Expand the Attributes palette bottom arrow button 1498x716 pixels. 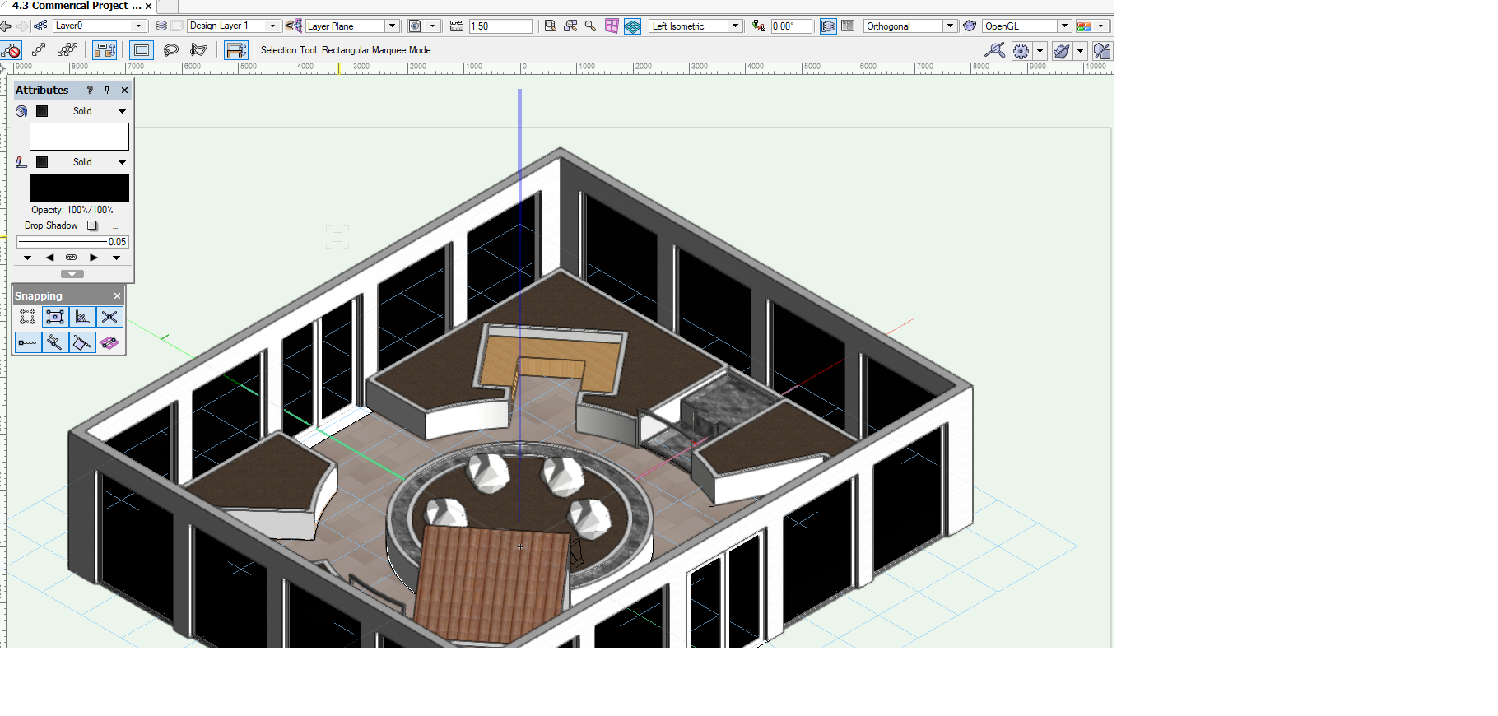pyautogui.click(x=72, y=274)
